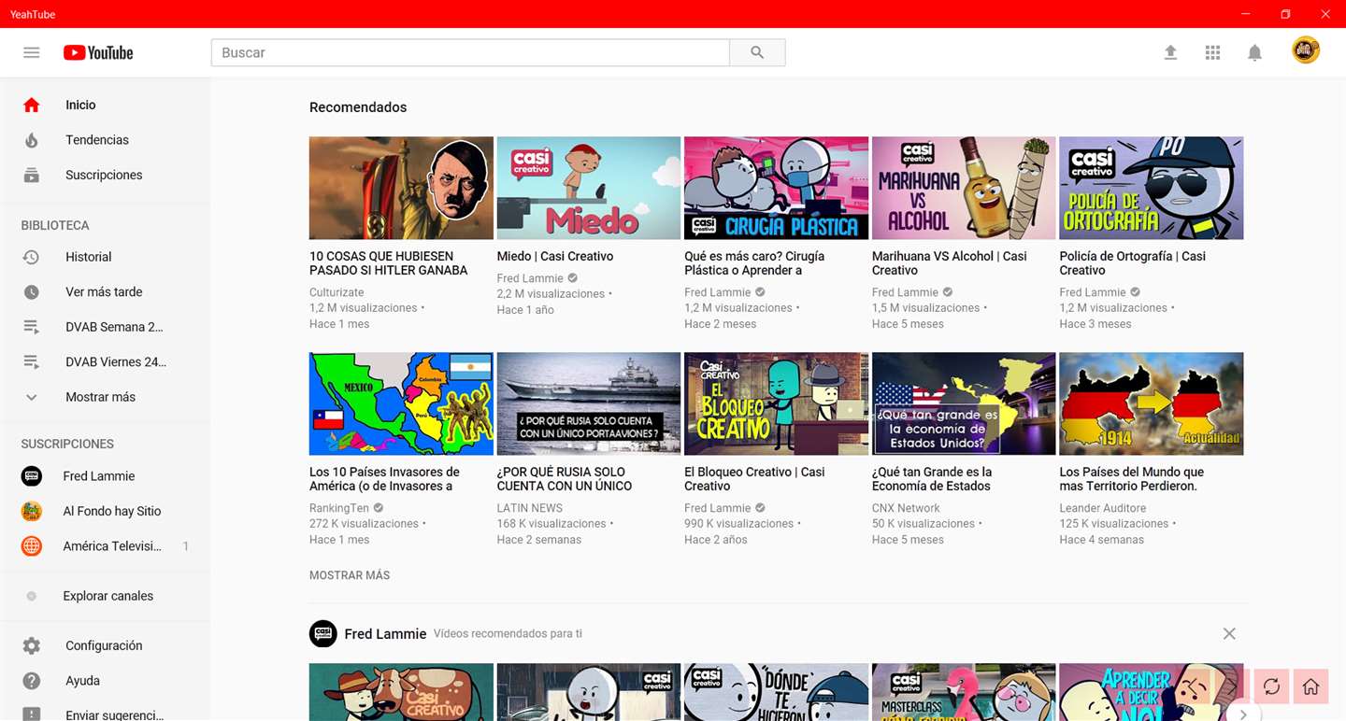Click the Explorar canales icon
The width and height of the screenshot is (1346, 721).
coord(32,596)
